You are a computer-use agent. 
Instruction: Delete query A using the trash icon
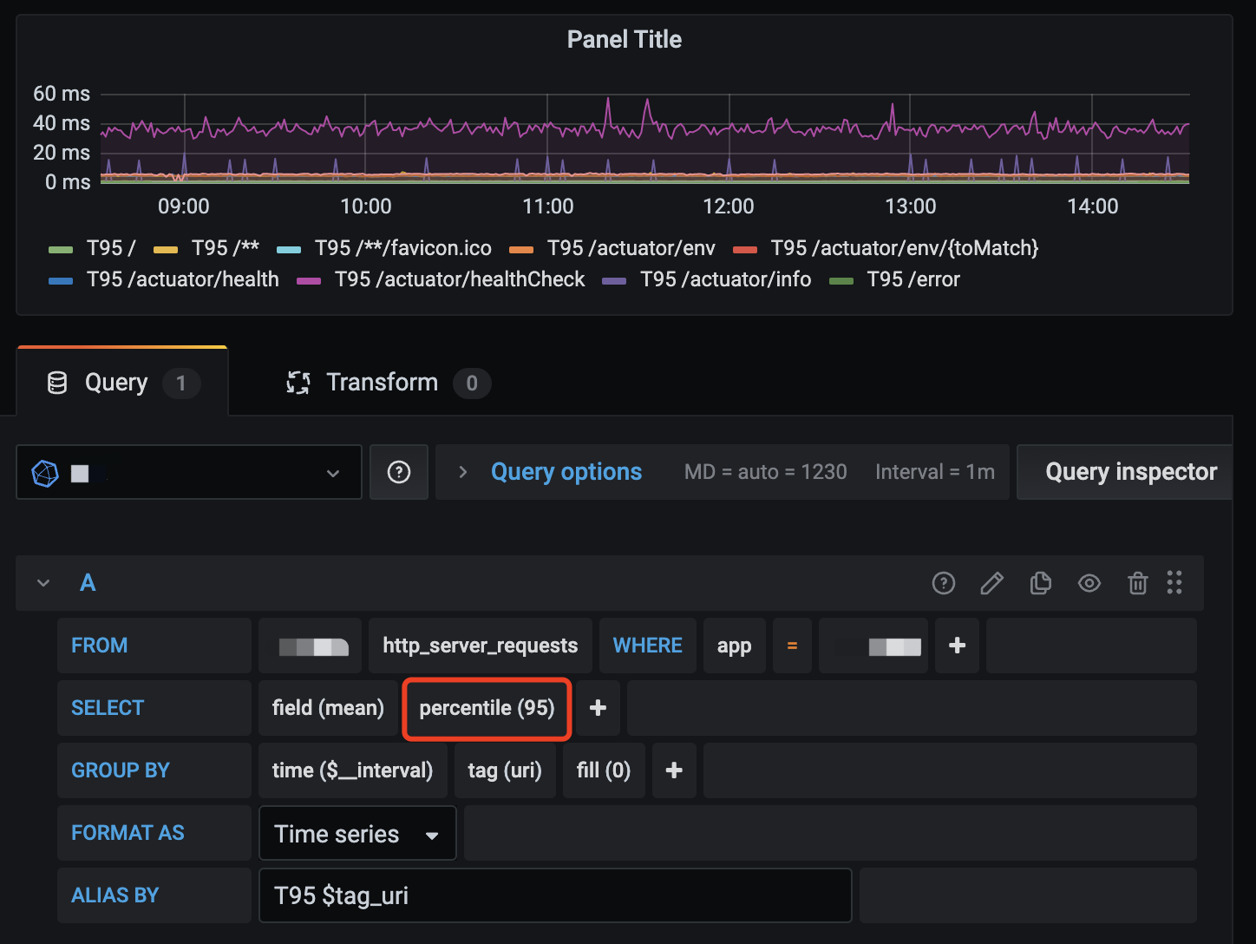(1138, 583)
